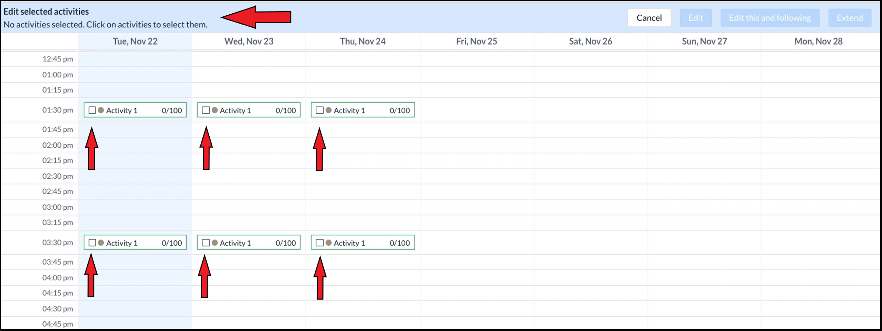The height and width of the screenshot is (331, 882).
Task: Click the Edit button
Action: (696, 17)
